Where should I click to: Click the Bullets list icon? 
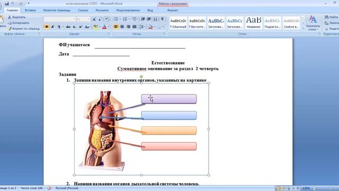point(116,19)
